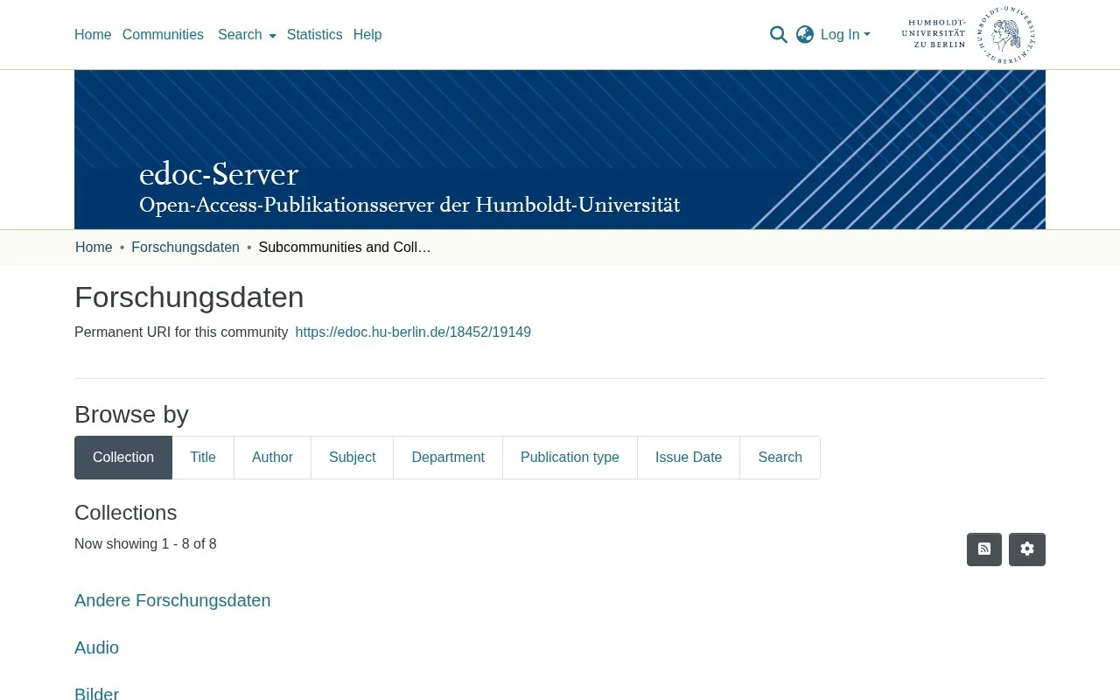Click 'Permanent URI for this community' label
Viewport: 1120px width, 700px height.
[181, 332]
